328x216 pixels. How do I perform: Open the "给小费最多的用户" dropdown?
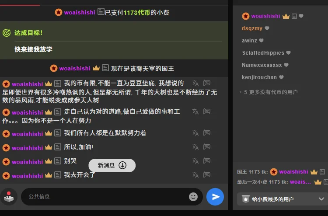click(283, 199)
